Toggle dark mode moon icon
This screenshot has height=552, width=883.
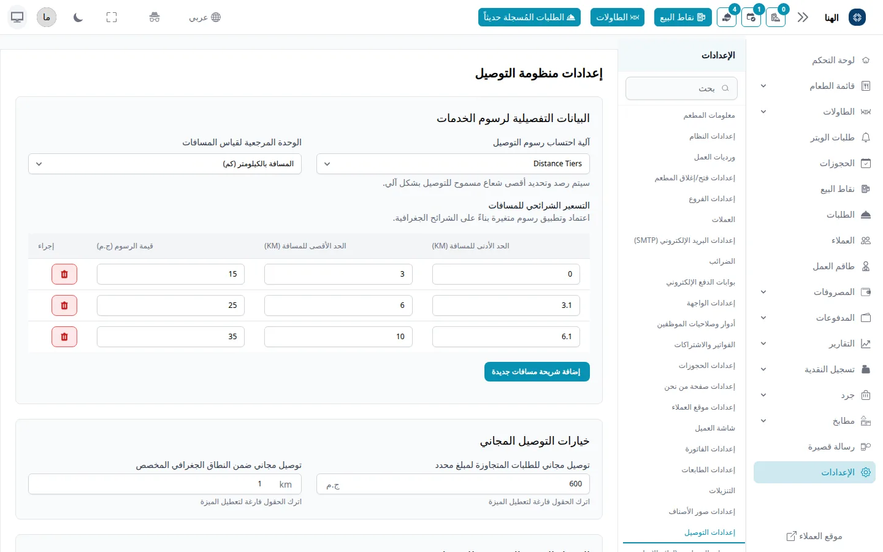click(78, 17)
